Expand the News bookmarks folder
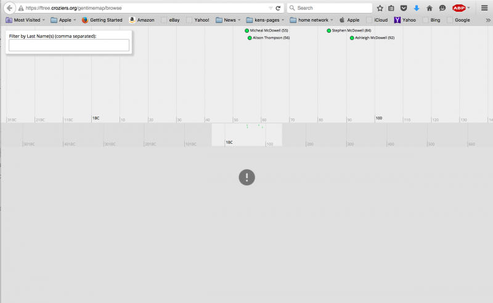The height and width of the screenshot is (303, 493). [x=228, y=20]
